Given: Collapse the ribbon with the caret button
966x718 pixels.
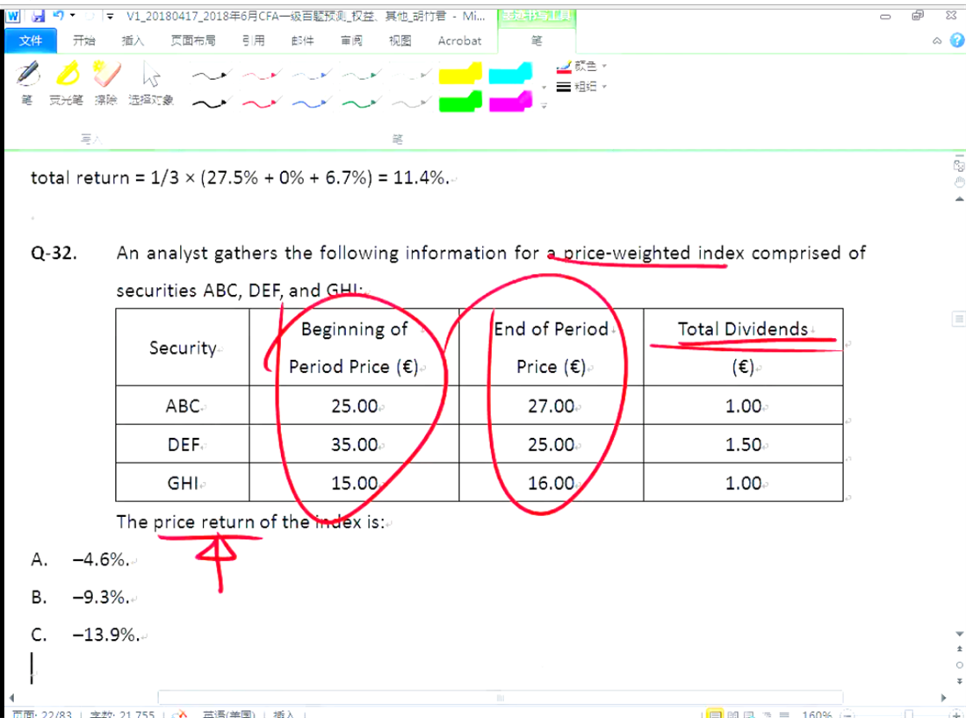Looking at the screenshot, I should [938, 40].
